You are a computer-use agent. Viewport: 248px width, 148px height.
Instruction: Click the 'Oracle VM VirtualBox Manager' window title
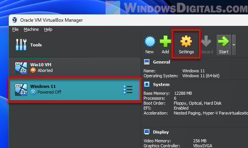[52, 20]
